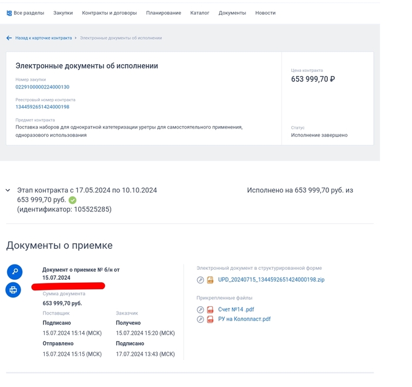Download UPD_20240715_1344592651424000198.zip file
The image size is (412, 387).
point(271,280)
